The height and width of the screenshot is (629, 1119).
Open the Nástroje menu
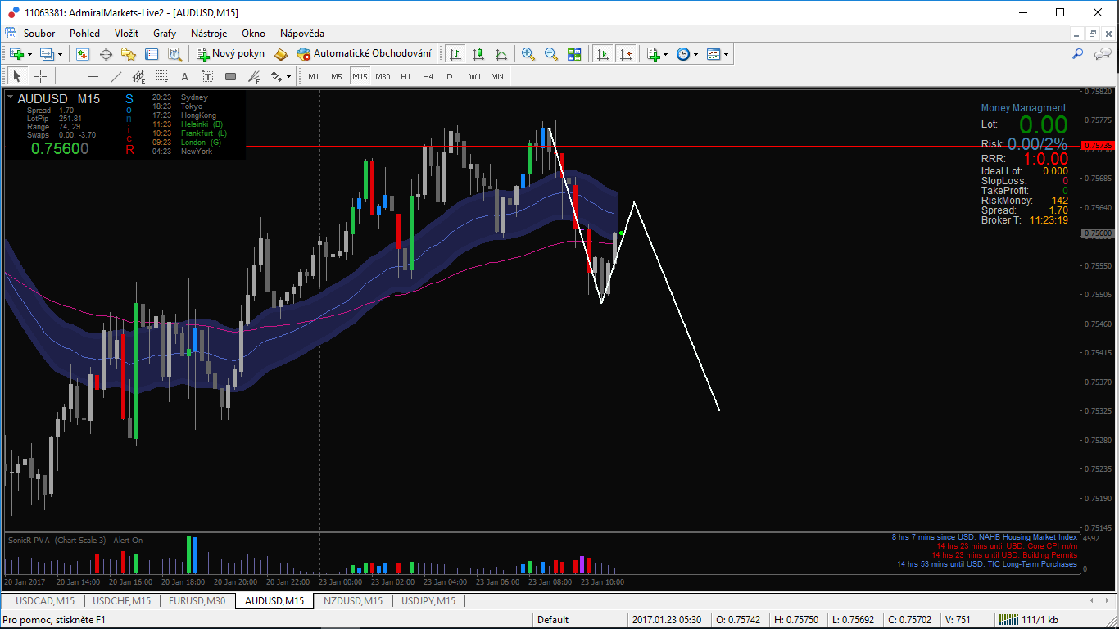(x=209, y=34)
